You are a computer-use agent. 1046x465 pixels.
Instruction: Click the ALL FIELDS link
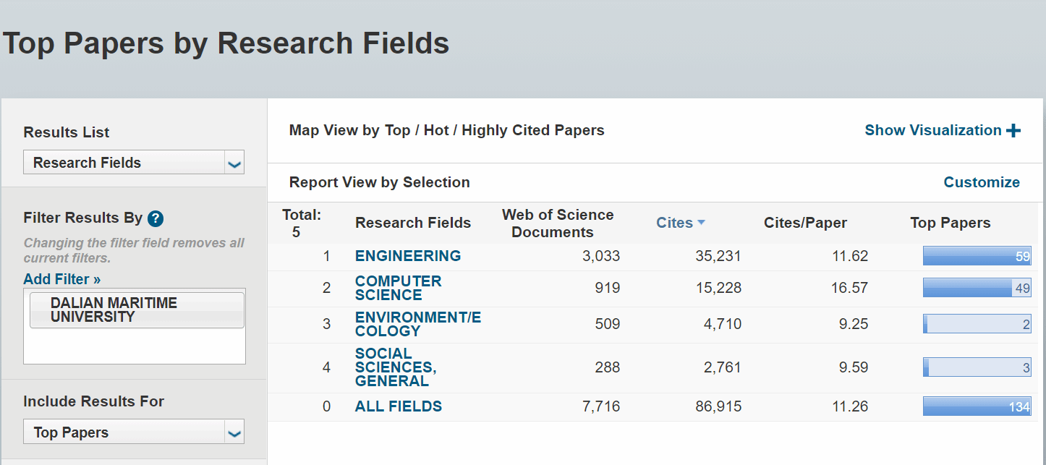coord(398,406)
